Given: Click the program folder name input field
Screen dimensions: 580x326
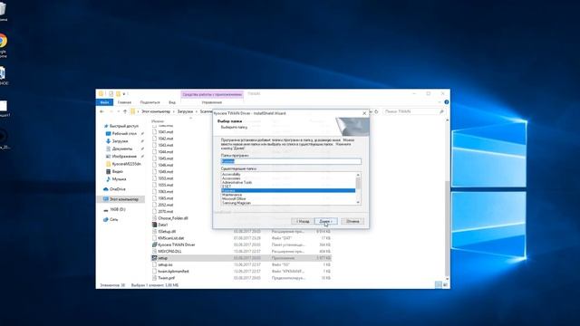Looking at the screenshot, I should pos(291,161).
